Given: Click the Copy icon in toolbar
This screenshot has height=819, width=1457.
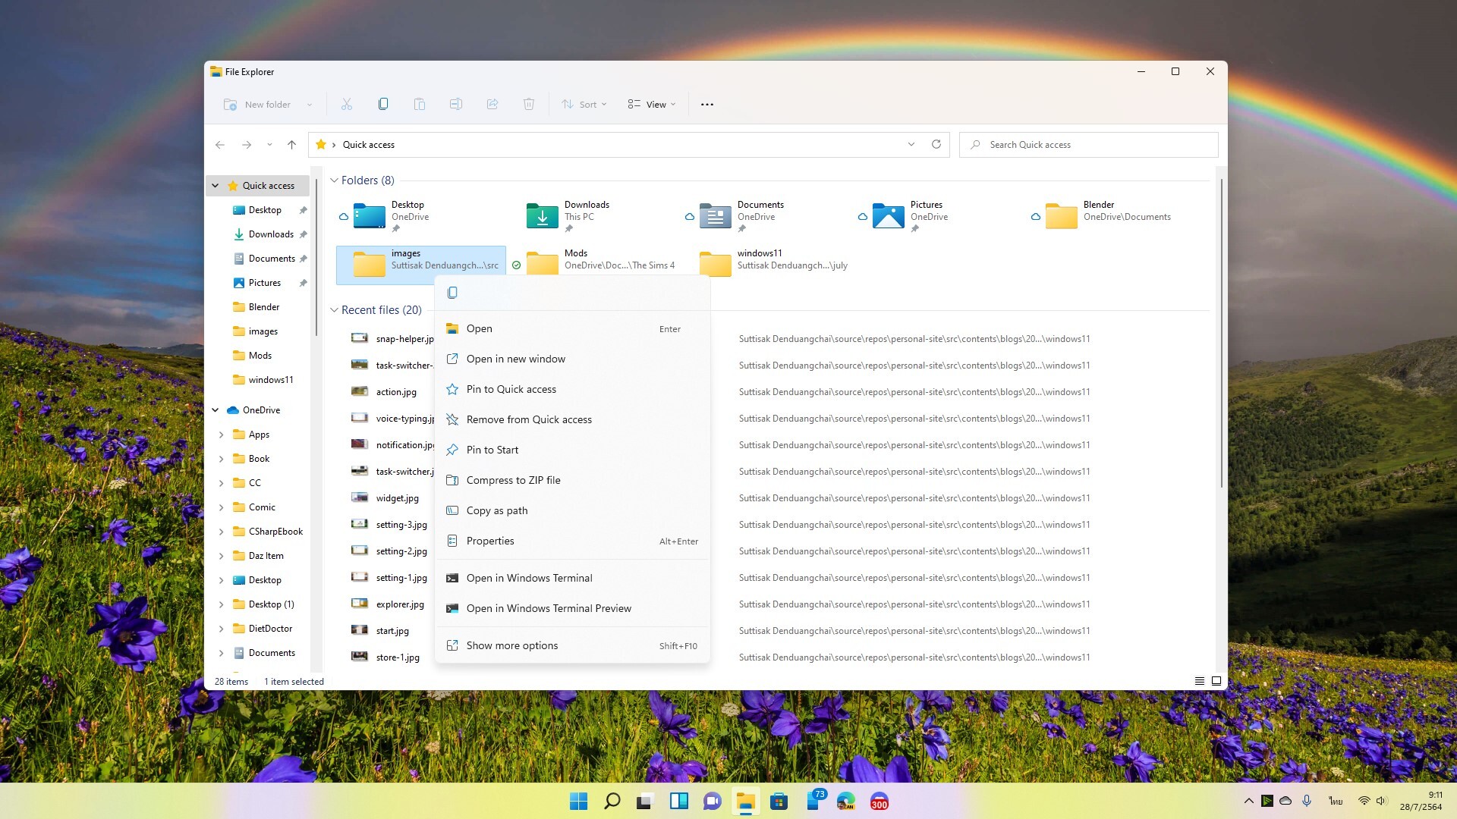Looking at the screenshot, I should [383, 104].
